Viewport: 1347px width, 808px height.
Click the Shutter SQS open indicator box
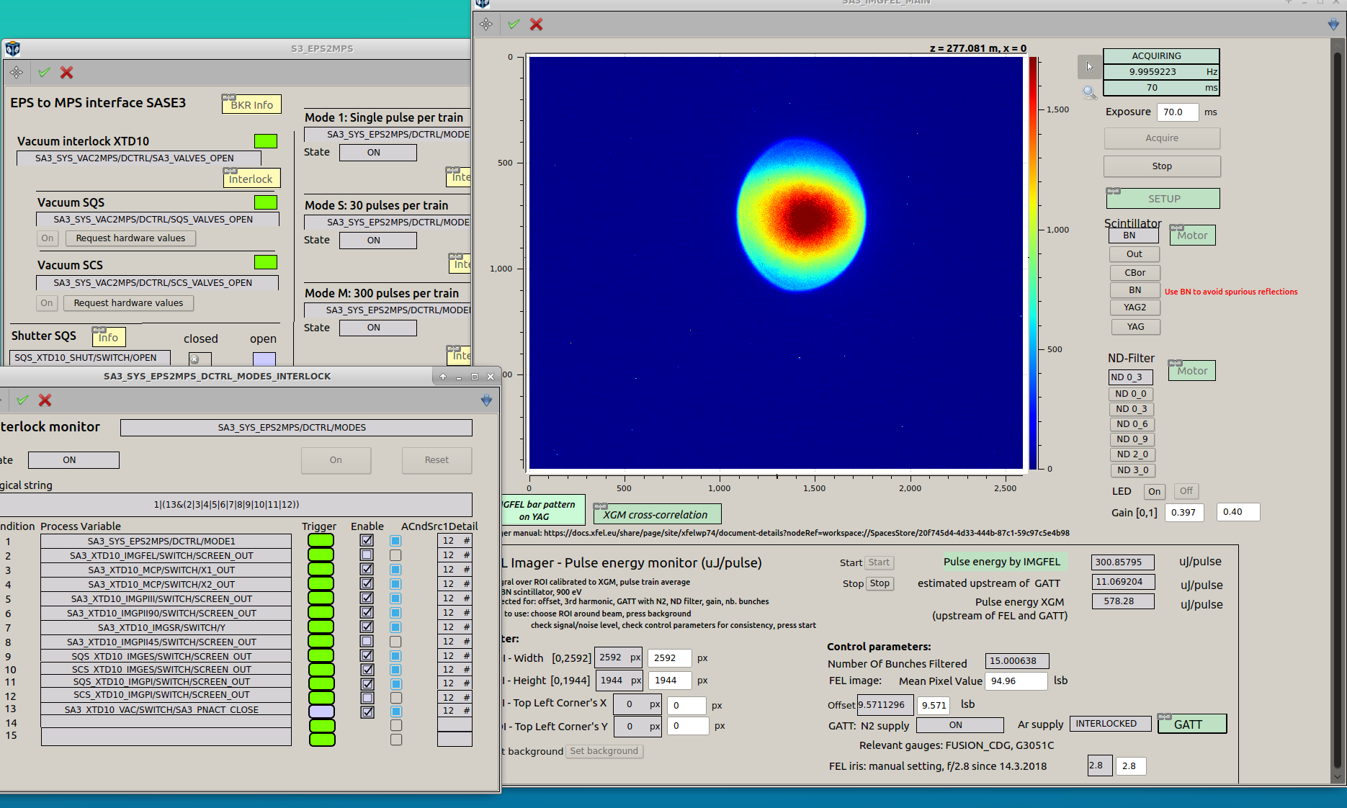tap(264, 359)
